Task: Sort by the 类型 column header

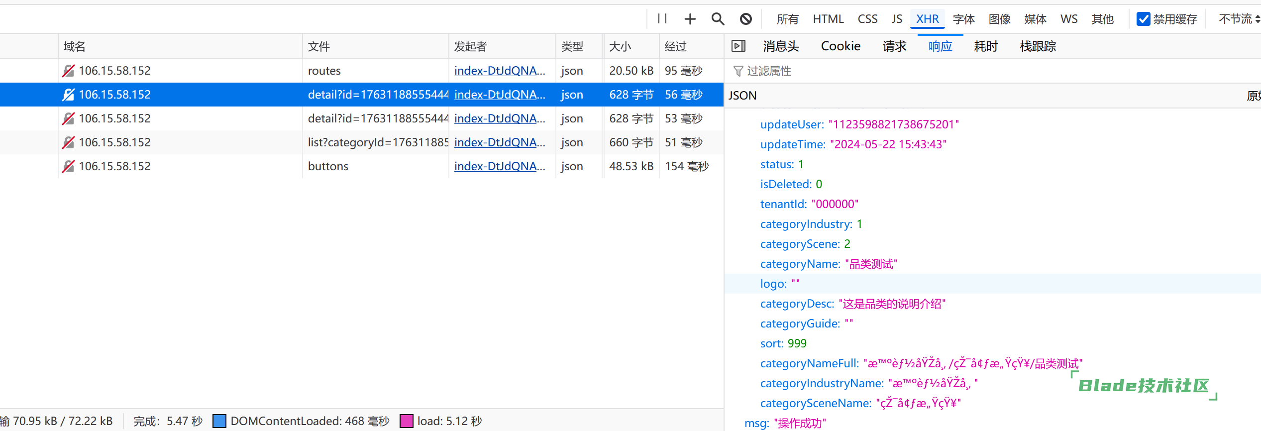Action: tap(579, 46)
